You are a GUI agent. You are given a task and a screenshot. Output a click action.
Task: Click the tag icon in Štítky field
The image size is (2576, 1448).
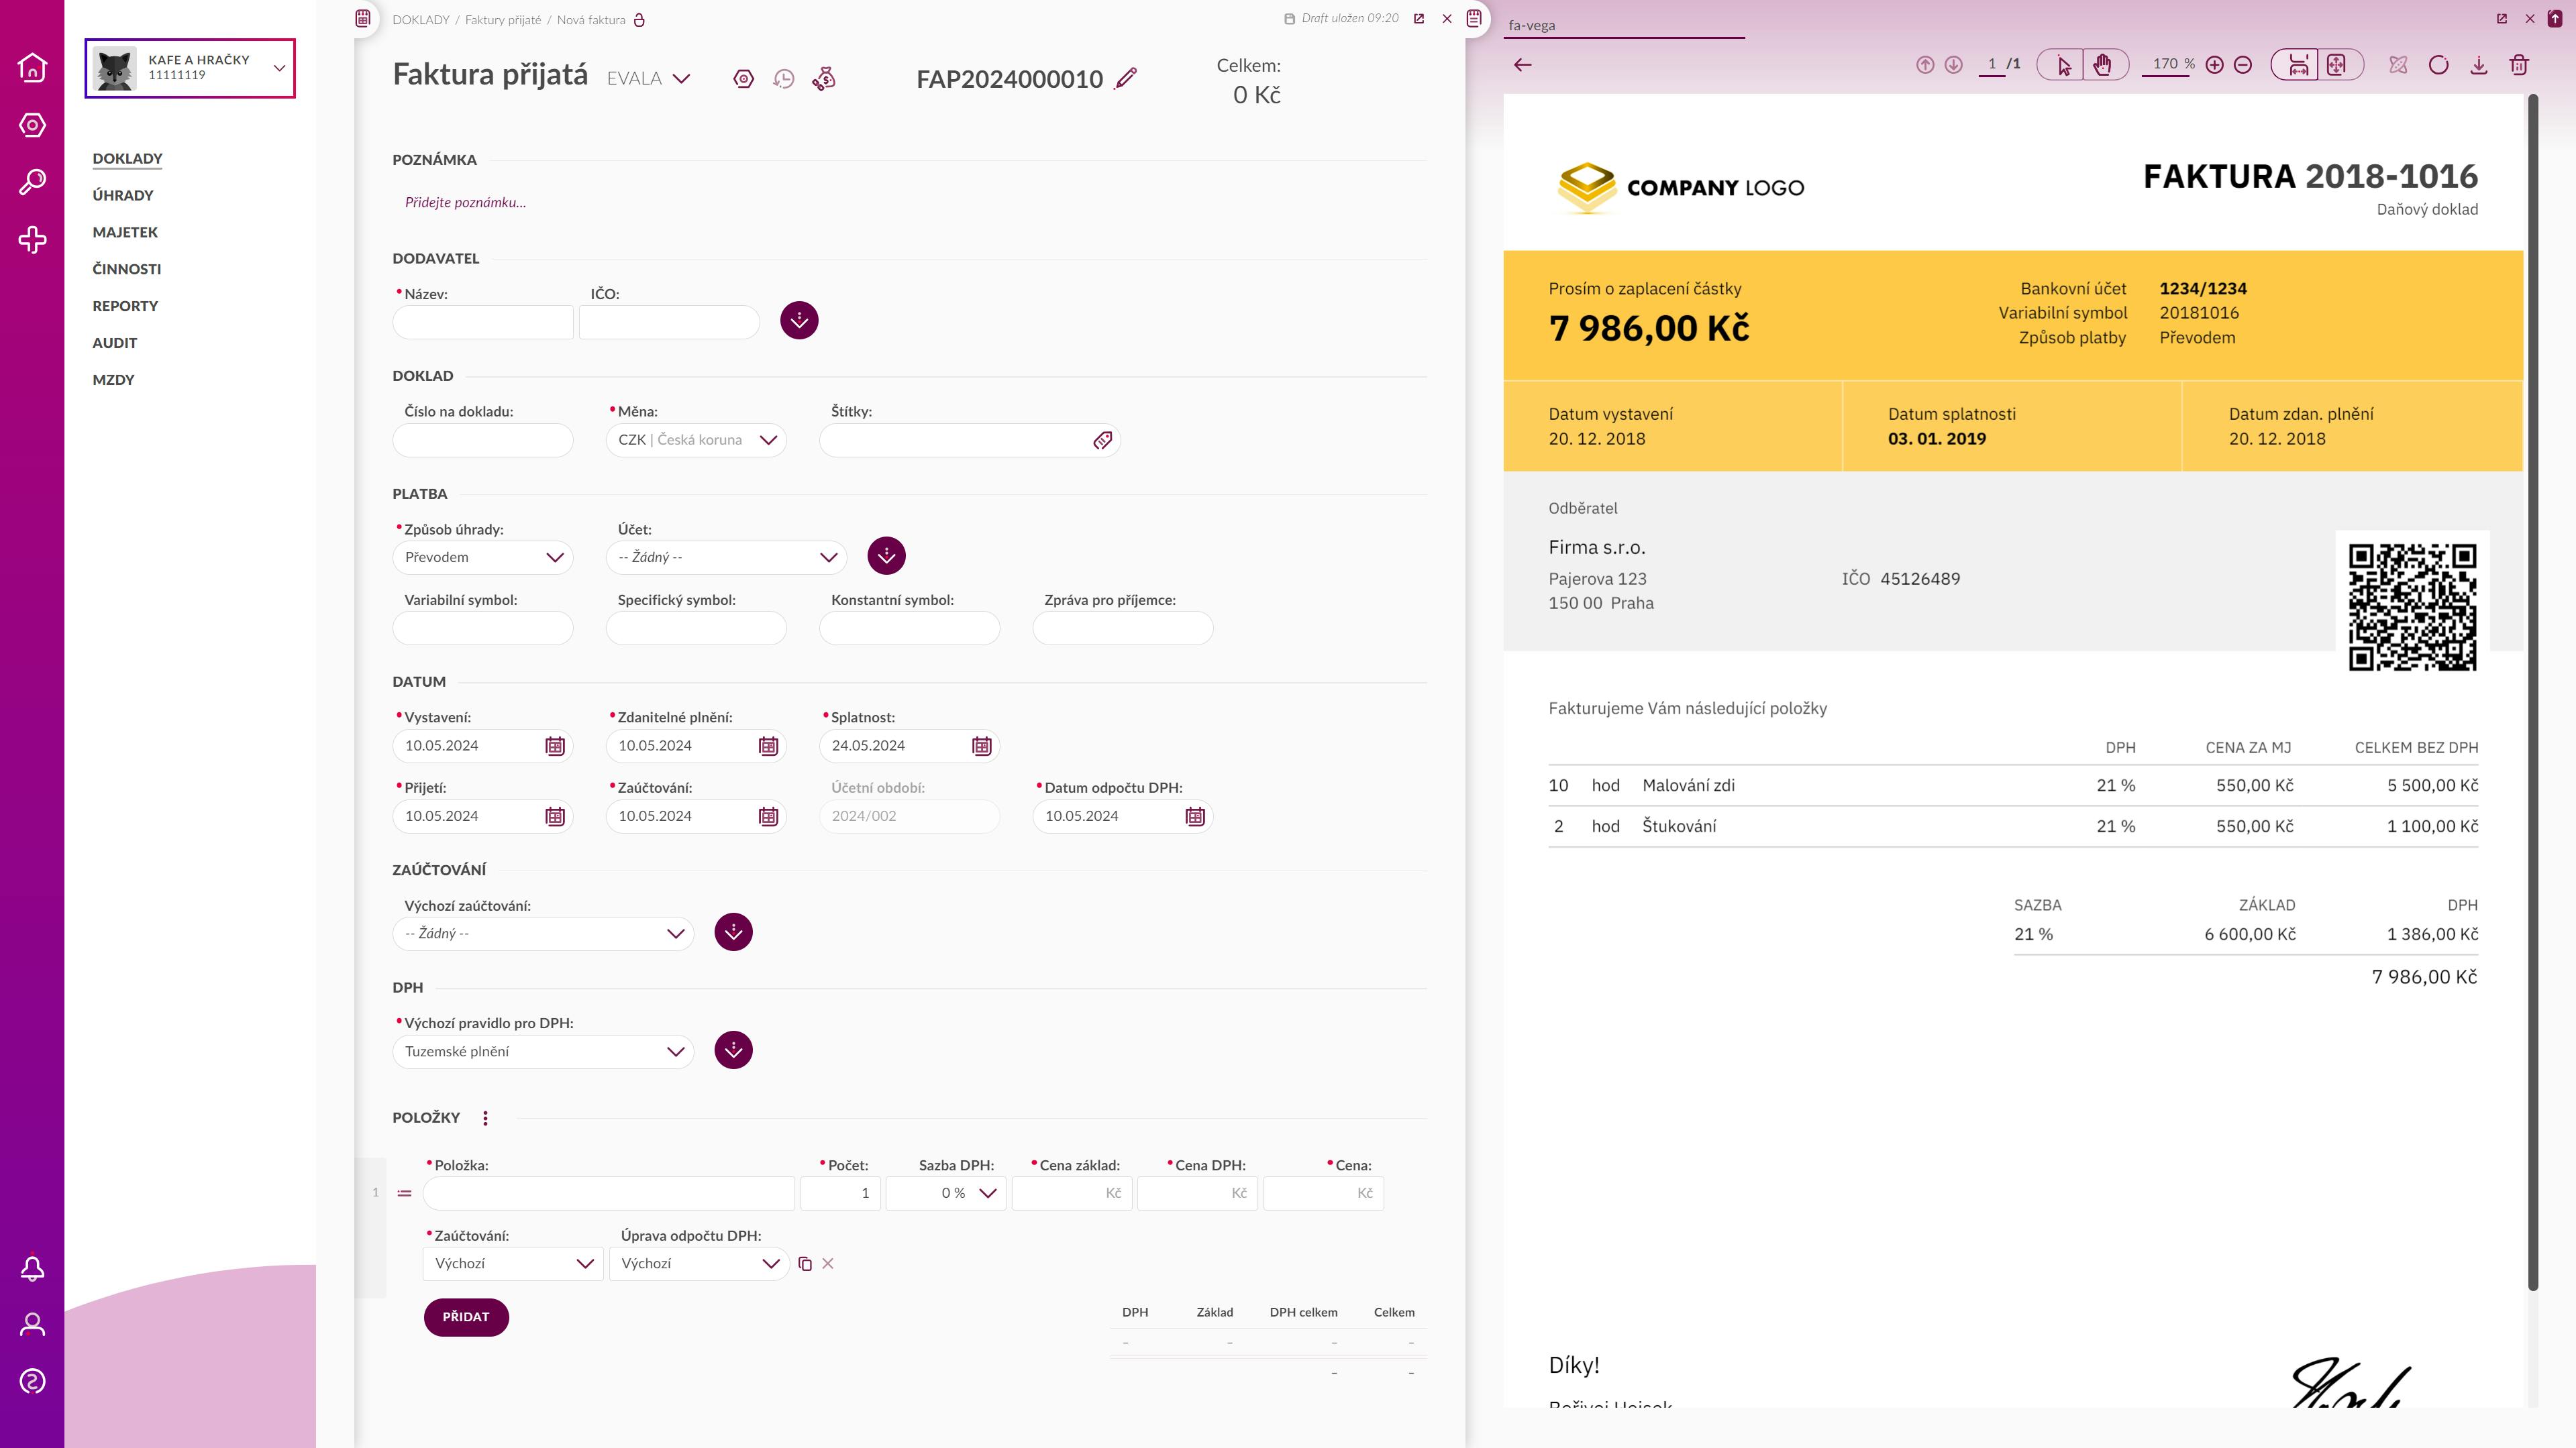pos(1102,441)
